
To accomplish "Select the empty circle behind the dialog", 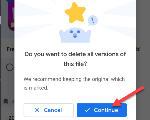I will (x=10, y=67).
